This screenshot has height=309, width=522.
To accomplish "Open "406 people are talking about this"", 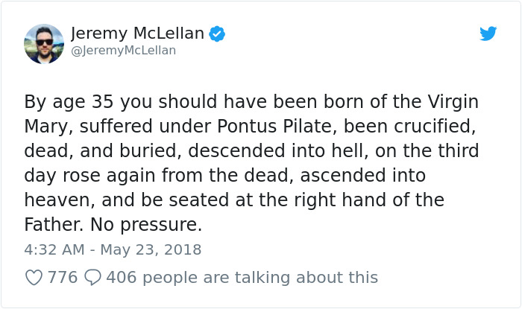I will tap(242, 278).
